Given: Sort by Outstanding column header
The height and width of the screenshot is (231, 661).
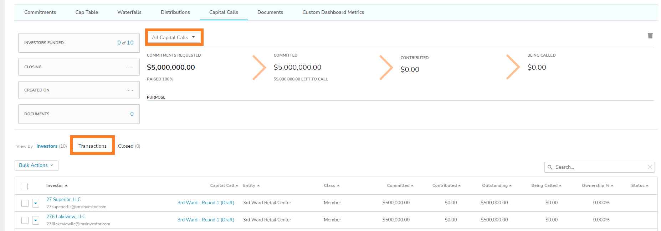Looking at the screenshot, I should tap(497, 185).
